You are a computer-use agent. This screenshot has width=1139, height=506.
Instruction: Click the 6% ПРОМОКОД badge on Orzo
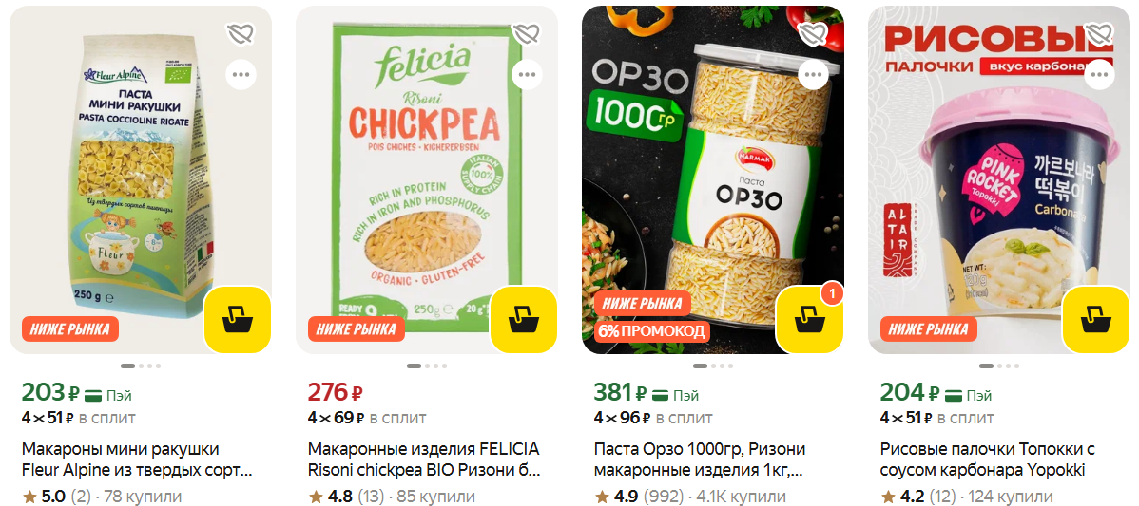coord(651,332)
